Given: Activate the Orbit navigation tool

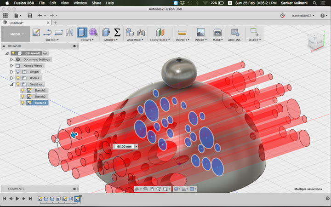Looking at the screenshot, I should coord(137,189).
